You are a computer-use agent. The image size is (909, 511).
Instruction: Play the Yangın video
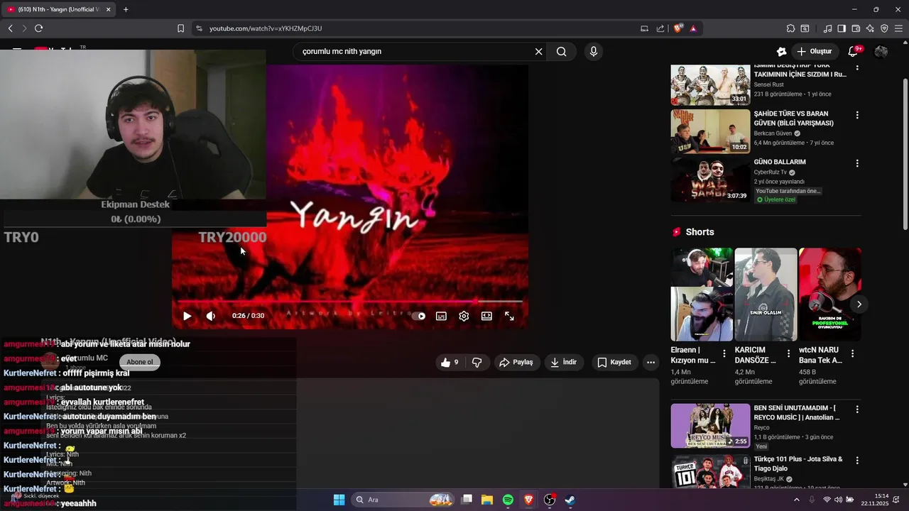pyautogui.click(x=187, y=316)
